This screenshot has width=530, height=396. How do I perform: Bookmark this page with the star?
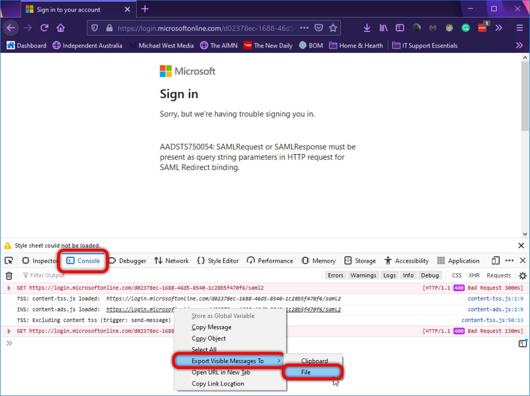point(333,28)
